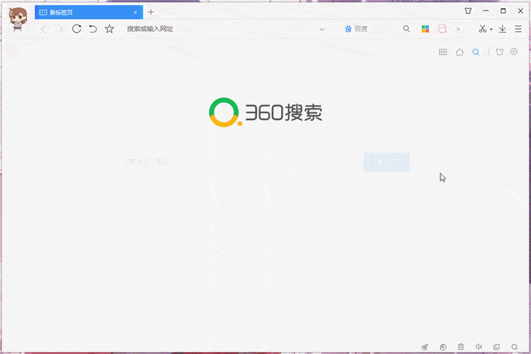Expand screenshot options arrow beside scissors
Image resolution: width=531 pixels, height=354 pixels.
[x=491, y=29]
